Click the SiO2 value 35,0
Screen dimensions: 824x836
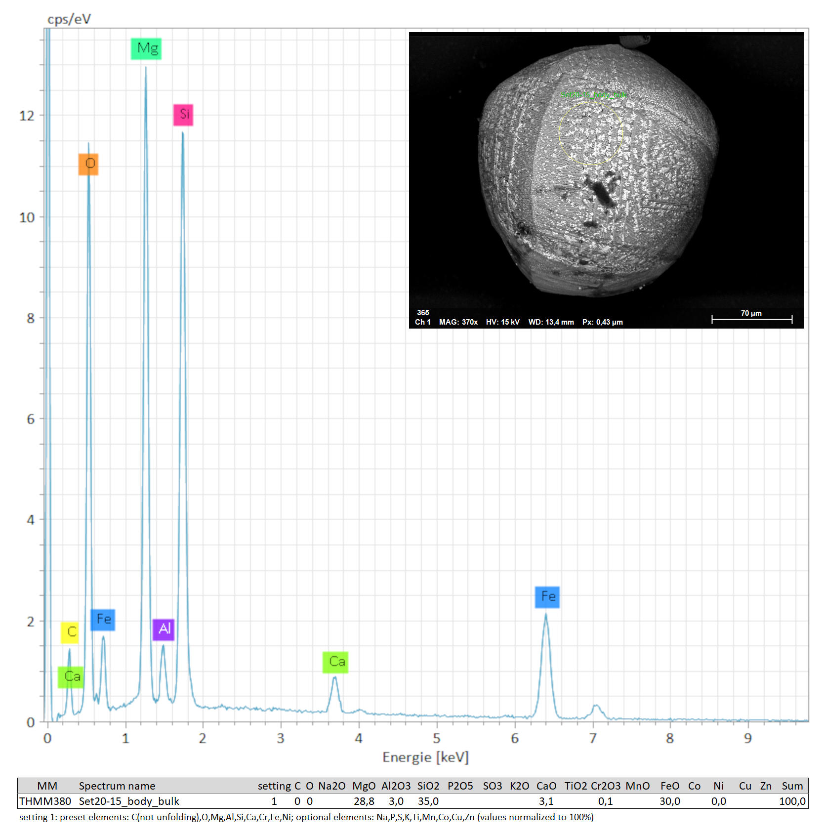pos(428,801)
